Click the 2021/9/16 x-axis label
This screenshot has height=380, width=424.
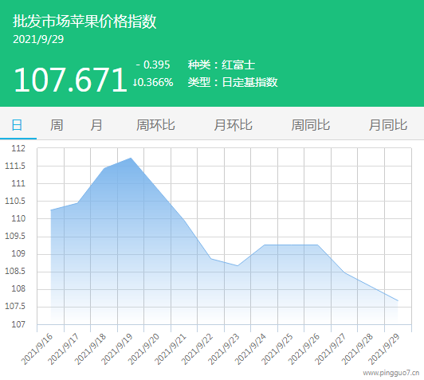point(37,349)
